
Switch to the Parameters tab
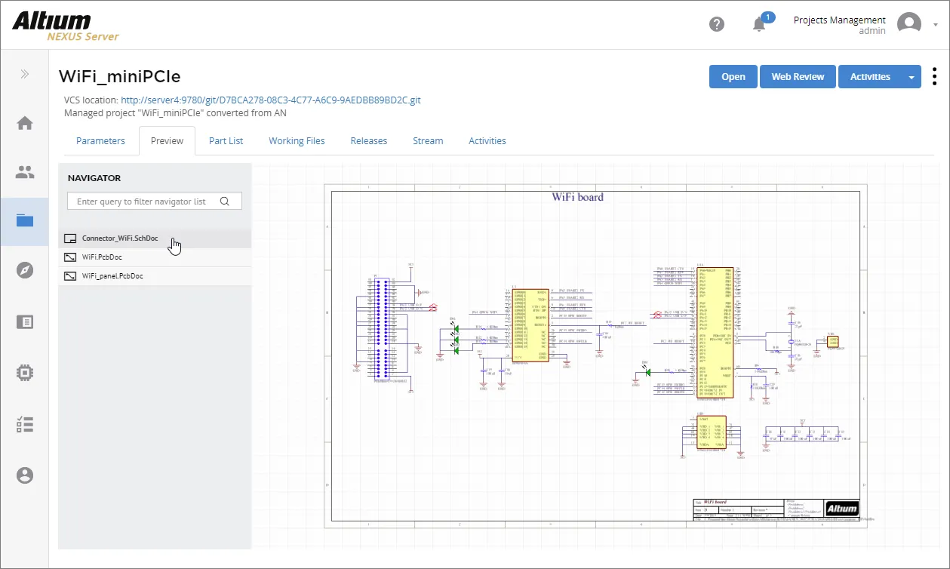click(x=100, y=140)
